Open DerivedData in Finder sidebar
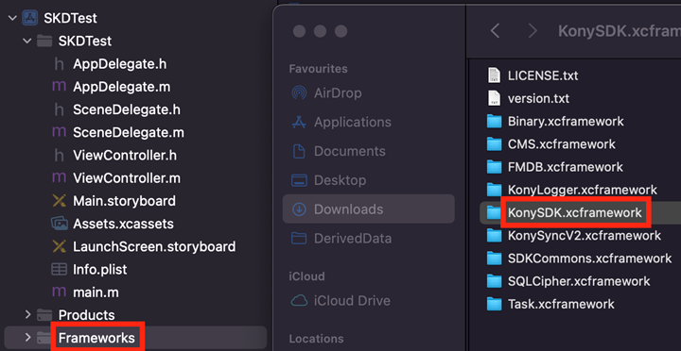 pyautogui.click(x=353, y=239)
